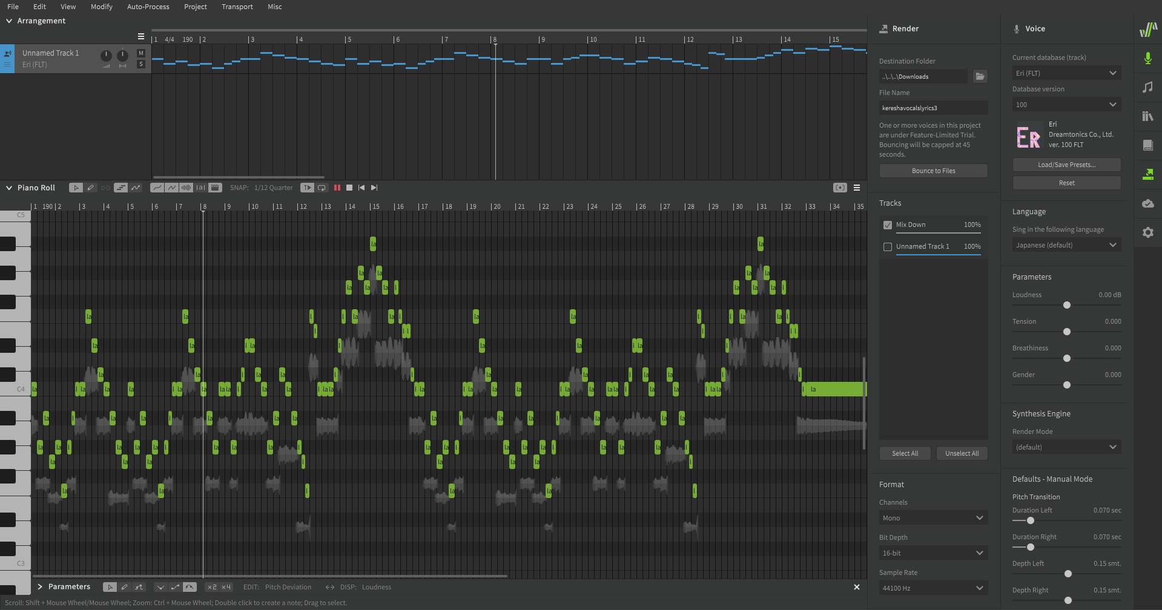Image resolution: width=1162 pixels, height=610 pixels.
Task: Open the Japanese (default) language dropdown
Action: [x=1066, y=245]
